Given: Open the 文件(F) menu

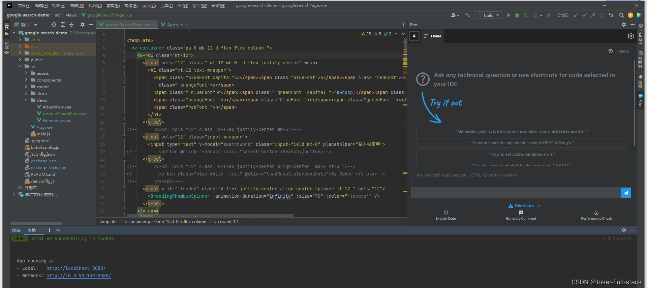Looking at the screenshot, I should [x=24, y=5].
